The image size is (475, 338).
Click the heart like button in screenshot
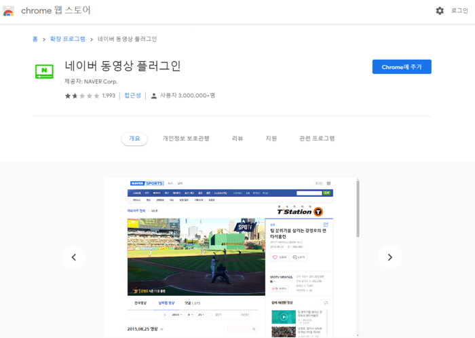[280, 257]
